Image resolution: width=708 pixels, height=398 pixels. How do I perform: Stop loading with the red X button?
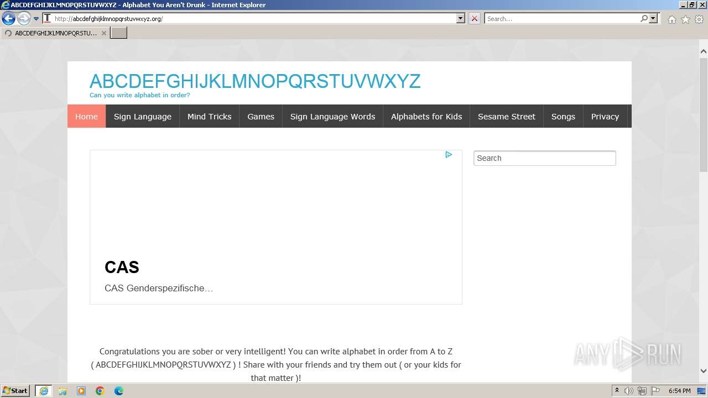[475, 18]
